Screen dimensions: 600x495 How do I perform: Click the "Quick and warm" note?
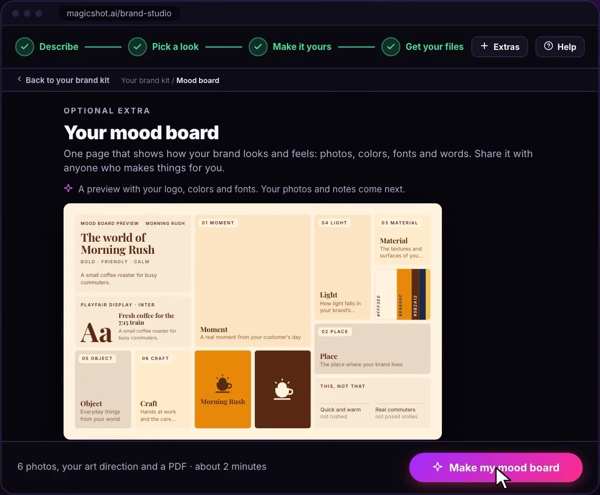coord(340,410)
